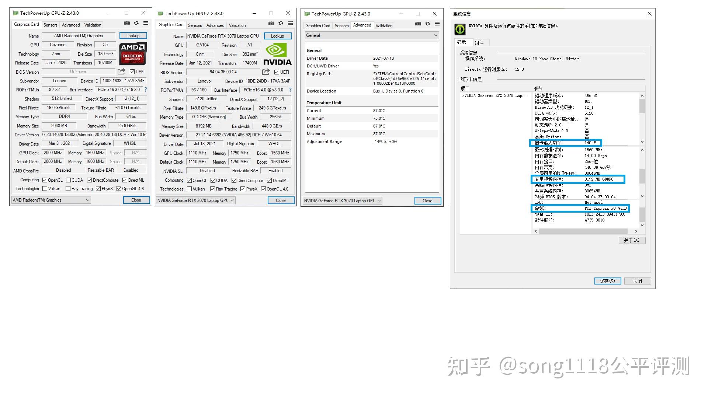Click the Lookup button for RTX 3070
This screenshot has height=398, width=708.
tap(277, 36)
